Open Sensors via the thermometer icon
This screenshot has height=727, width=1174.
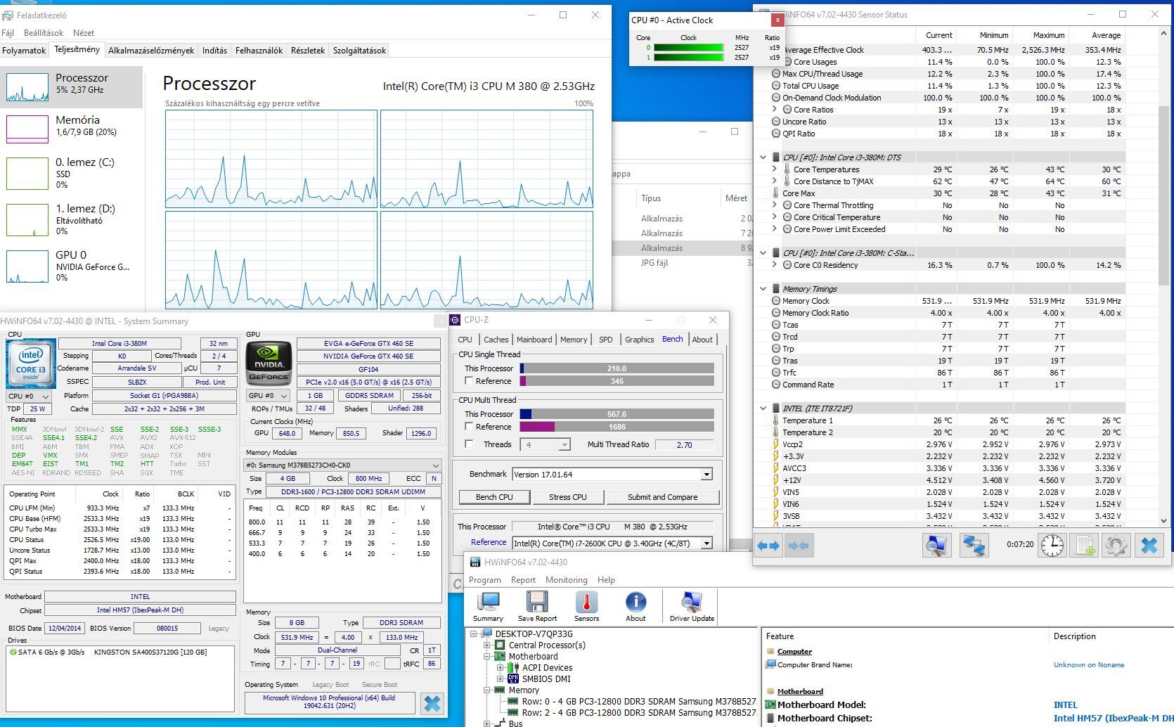pos(586,606)
